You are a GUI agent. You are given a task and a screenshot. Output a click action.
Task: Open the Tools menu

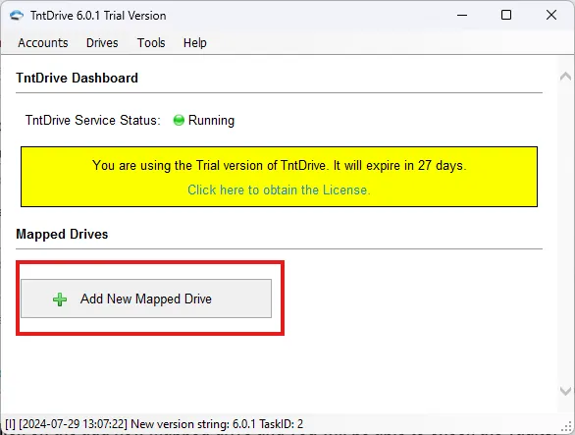click(x=151, y=43)
